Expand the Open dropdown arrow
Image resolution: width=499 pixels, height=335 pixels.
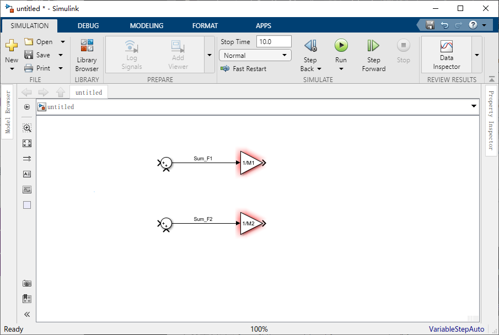63,42
